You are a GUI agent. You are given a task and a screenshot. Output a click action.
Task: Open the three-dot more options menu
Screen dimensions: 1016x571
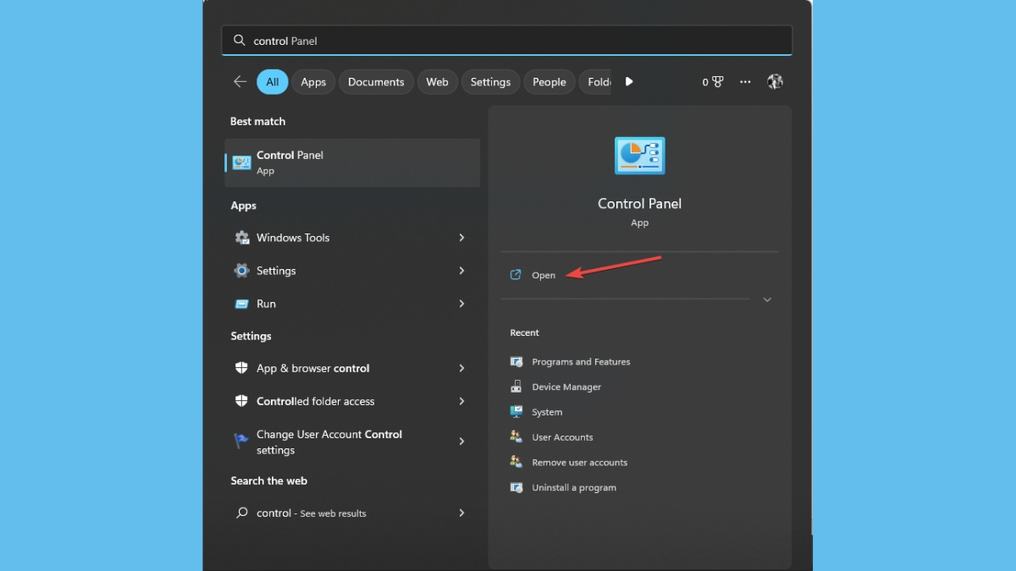[x=745, y=82]
